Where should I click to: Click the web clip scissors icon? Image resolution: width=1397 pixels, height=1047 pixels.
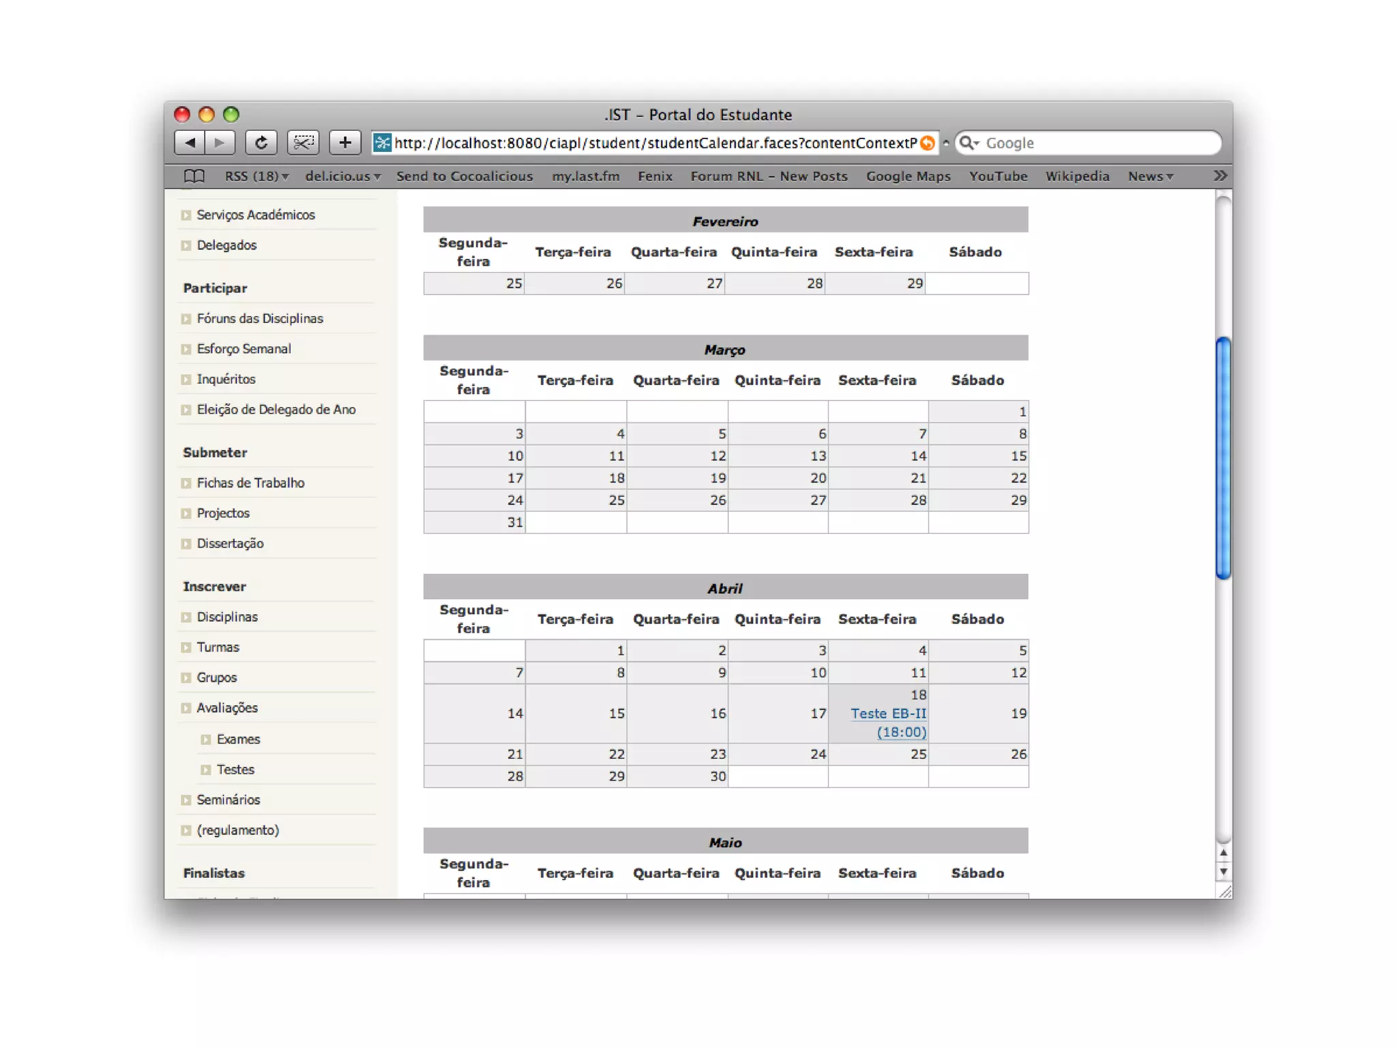(x=303, y=142)
